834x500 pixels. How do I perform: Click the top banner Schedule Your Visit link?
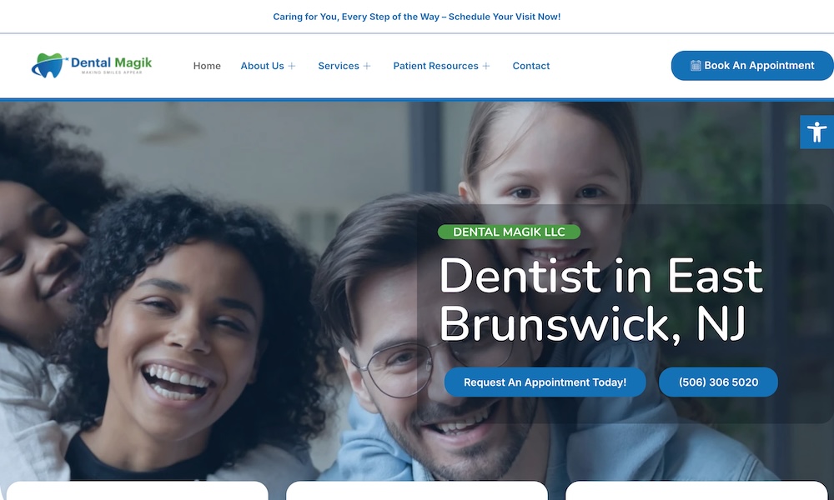[x=416, y=17]
